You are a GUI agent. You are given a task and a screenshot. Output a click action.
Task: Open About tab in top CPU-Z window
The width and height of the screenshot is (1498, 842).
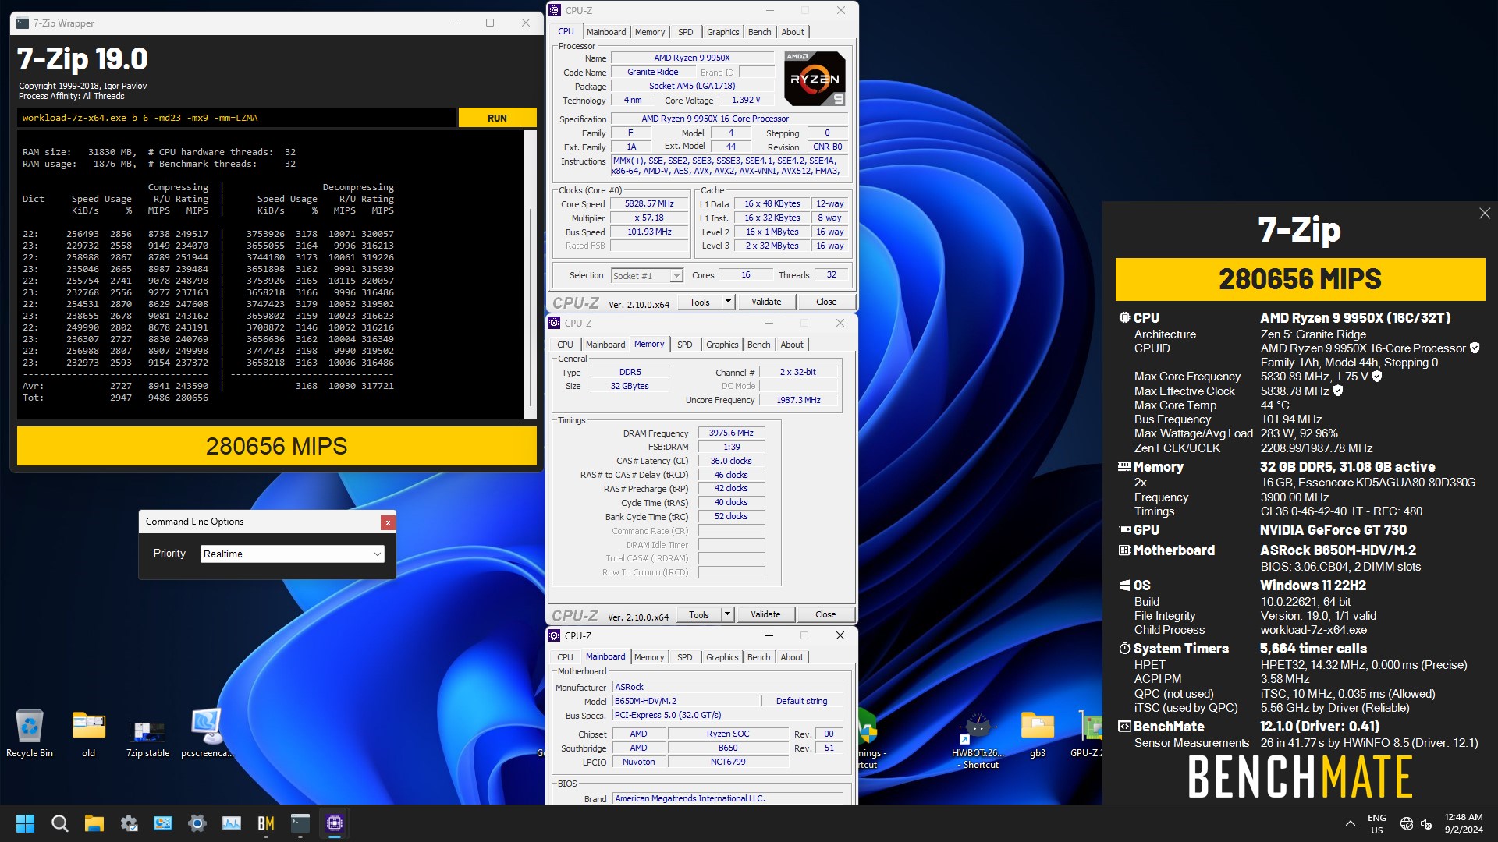coord(793,32)
